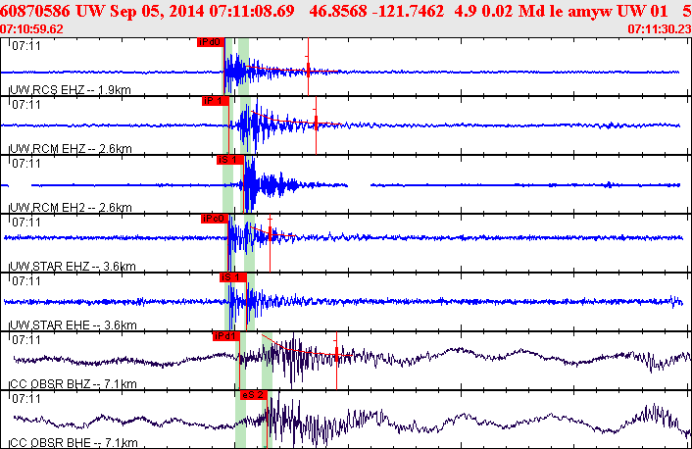Viewport: 692px width, 449px height.
Task: Click the iP 1 pick flag on RCM EHZ
Action: [216, 101]
